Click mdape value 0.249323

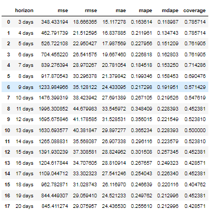click(168, 163)
